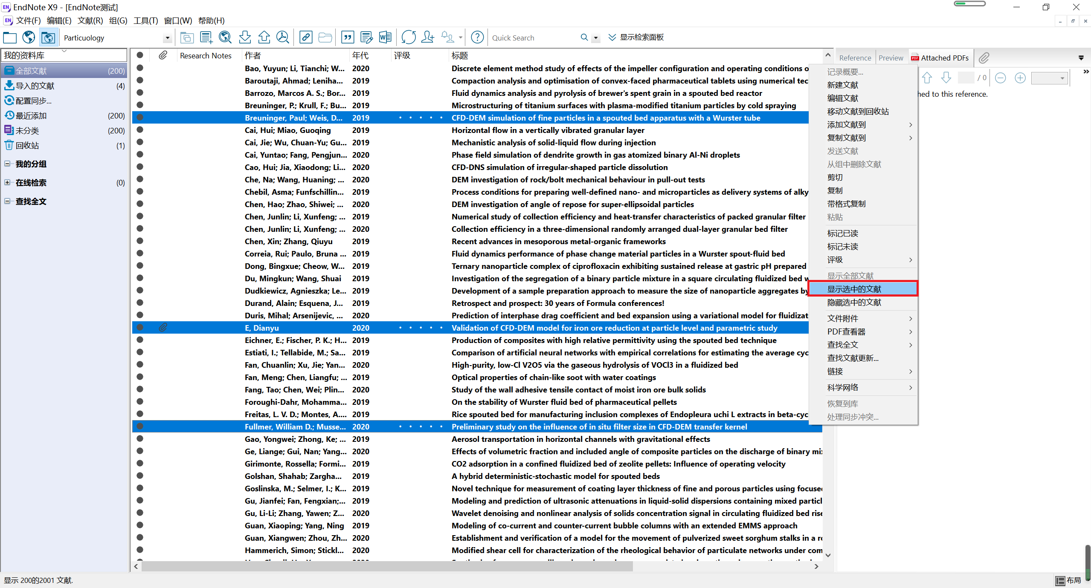Screen dimensions: 1091x588
Task: Collapse the 我的分组 group set
Action: coord(7,164)
